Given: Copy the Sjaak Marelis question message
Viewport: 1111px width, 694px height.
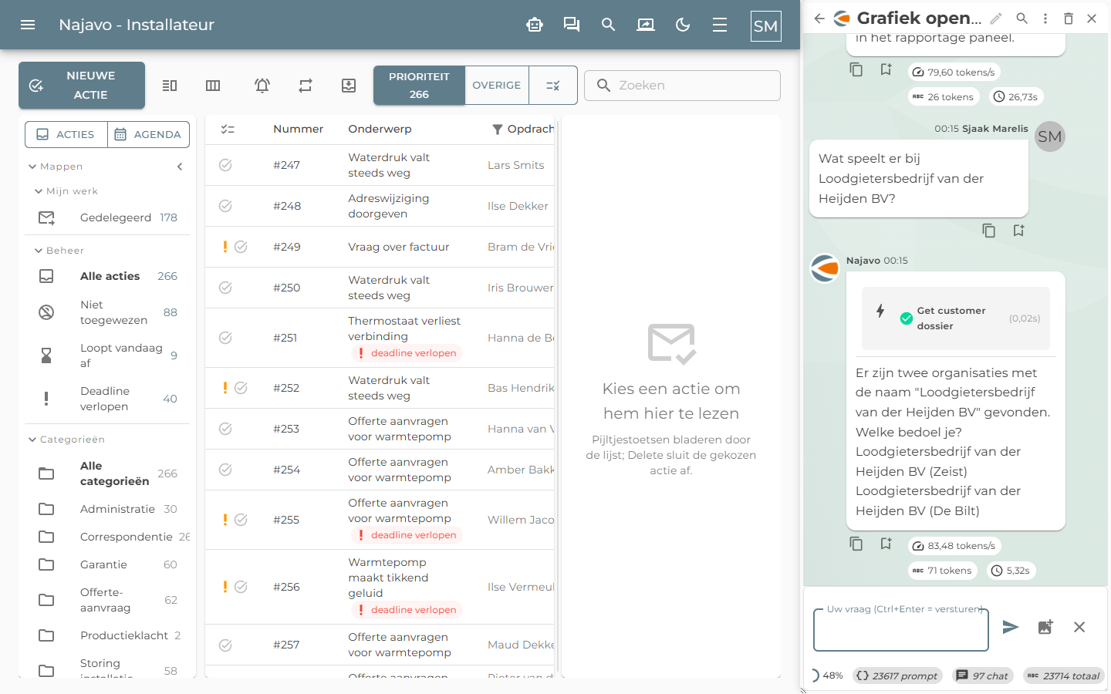Looking at the screenshot, I should [989, 231].
